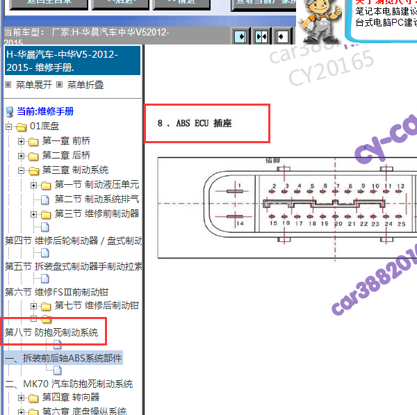Viewport: 417px width, 415px height.
Task: Click the >>前进 button
Action: 182,4
